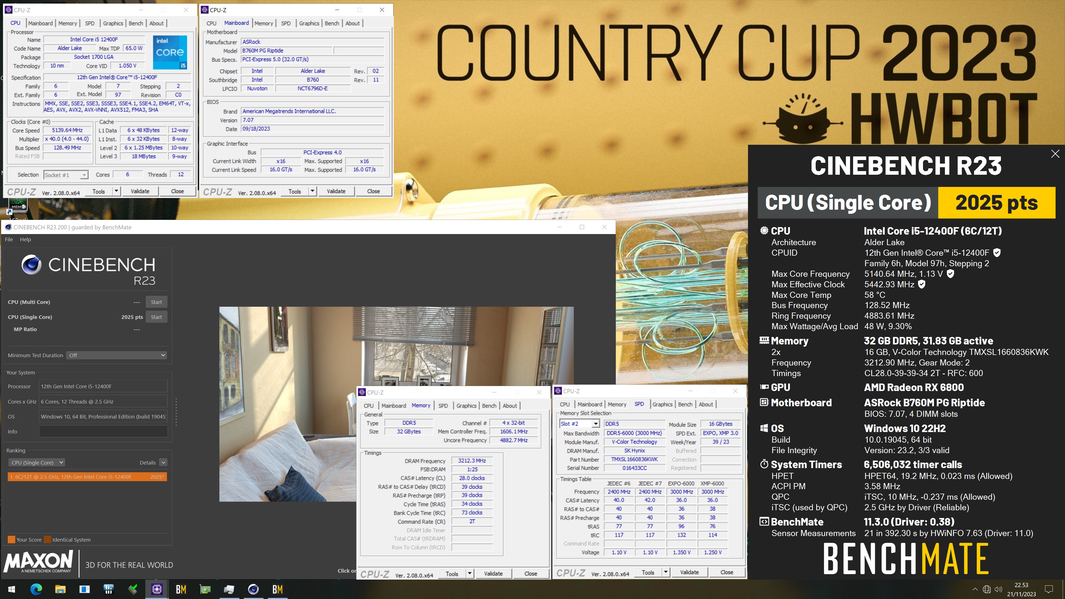Click the Uncore Frequency 4882.7 MHz value
This screenshot has width=1065, height=599.
coord(514,440)
